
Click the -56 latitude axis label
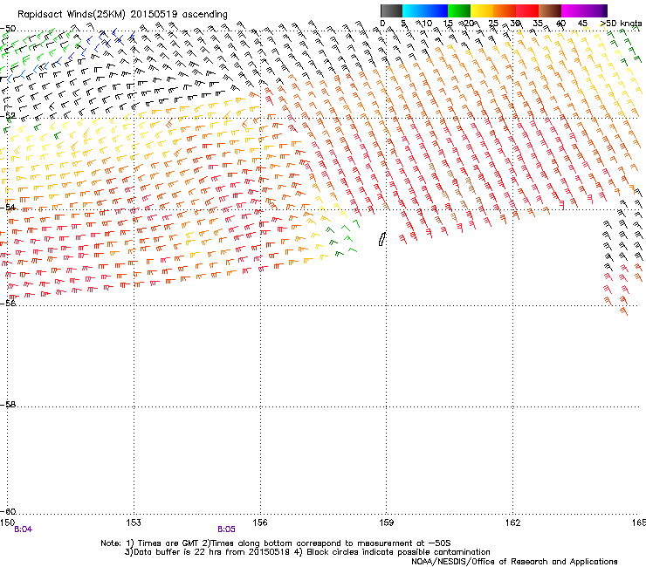click(9, 303)
